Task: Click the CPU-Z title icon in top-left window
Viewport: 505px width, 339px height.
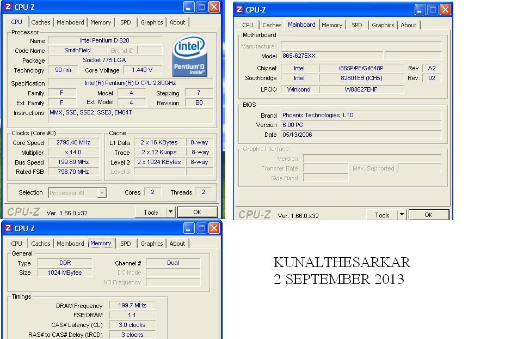Action: (x=8, y=7)
